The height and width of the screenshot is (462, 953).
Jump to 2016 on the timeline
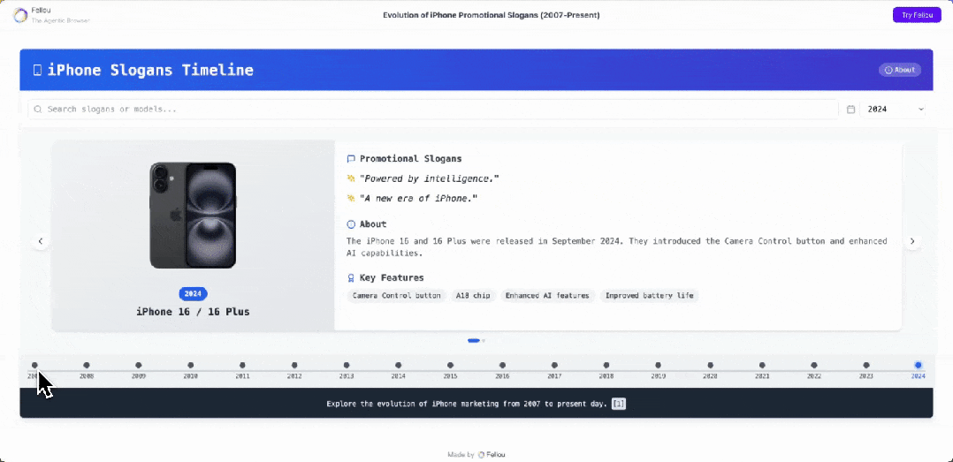click(x=502, y=366)
